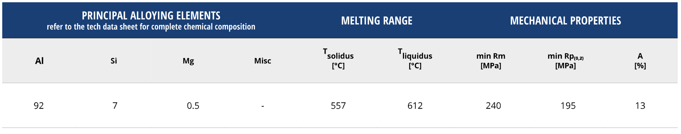Click the Melting Range header
The image size is (681, 134).
click(376, 21)
